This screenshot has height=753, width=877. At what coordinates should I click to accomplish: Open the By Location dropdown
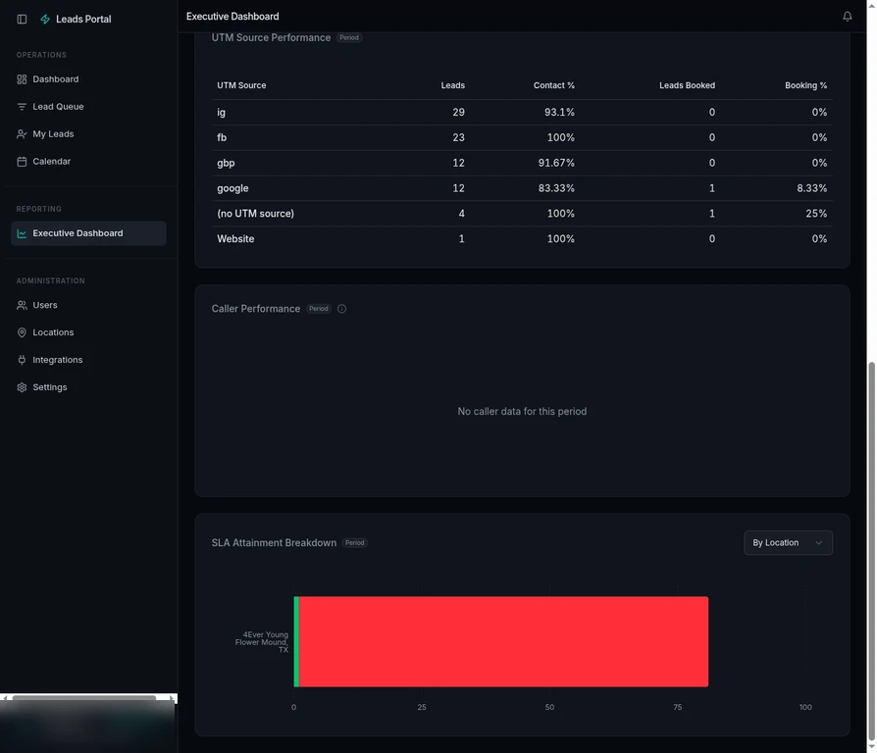pos(788,542)
